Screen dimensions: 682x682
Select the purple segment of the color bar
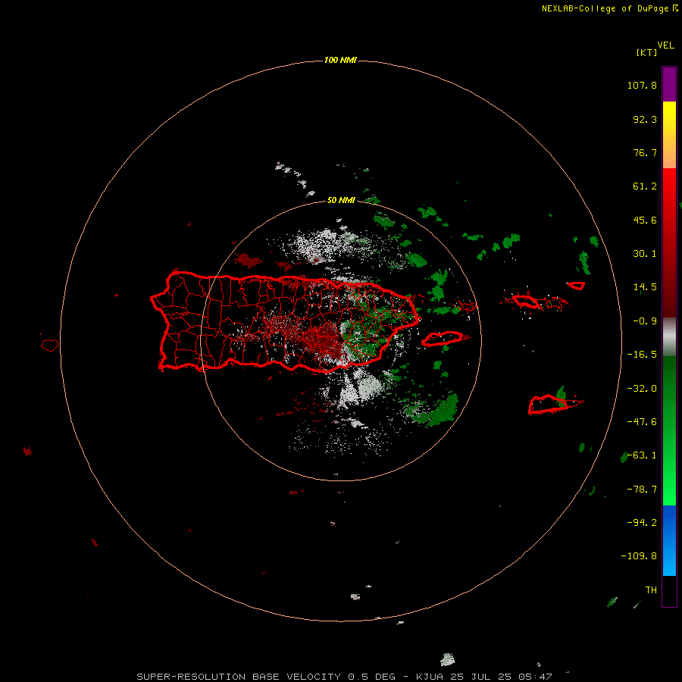669,84
